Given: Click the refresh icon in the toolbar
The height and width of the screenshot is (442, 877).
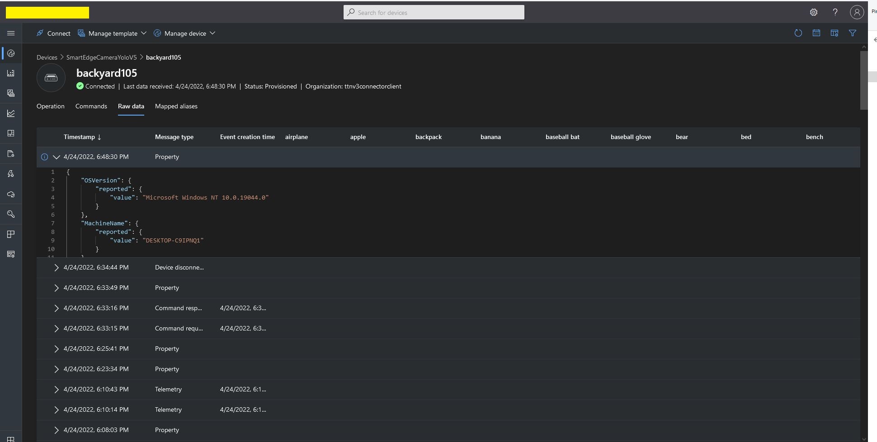Looking at the screenshot, I should tap(798, 33).
